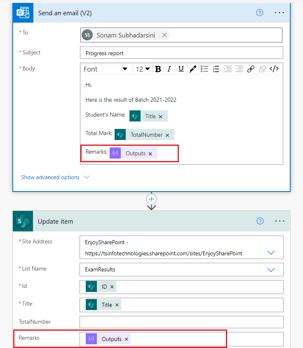303x348 pixels.
Task: Open the Font dropdown
Action: (106, 69)
